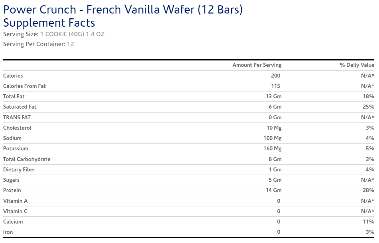
Task: Click the Calories From Fat label
Action: 25,86
